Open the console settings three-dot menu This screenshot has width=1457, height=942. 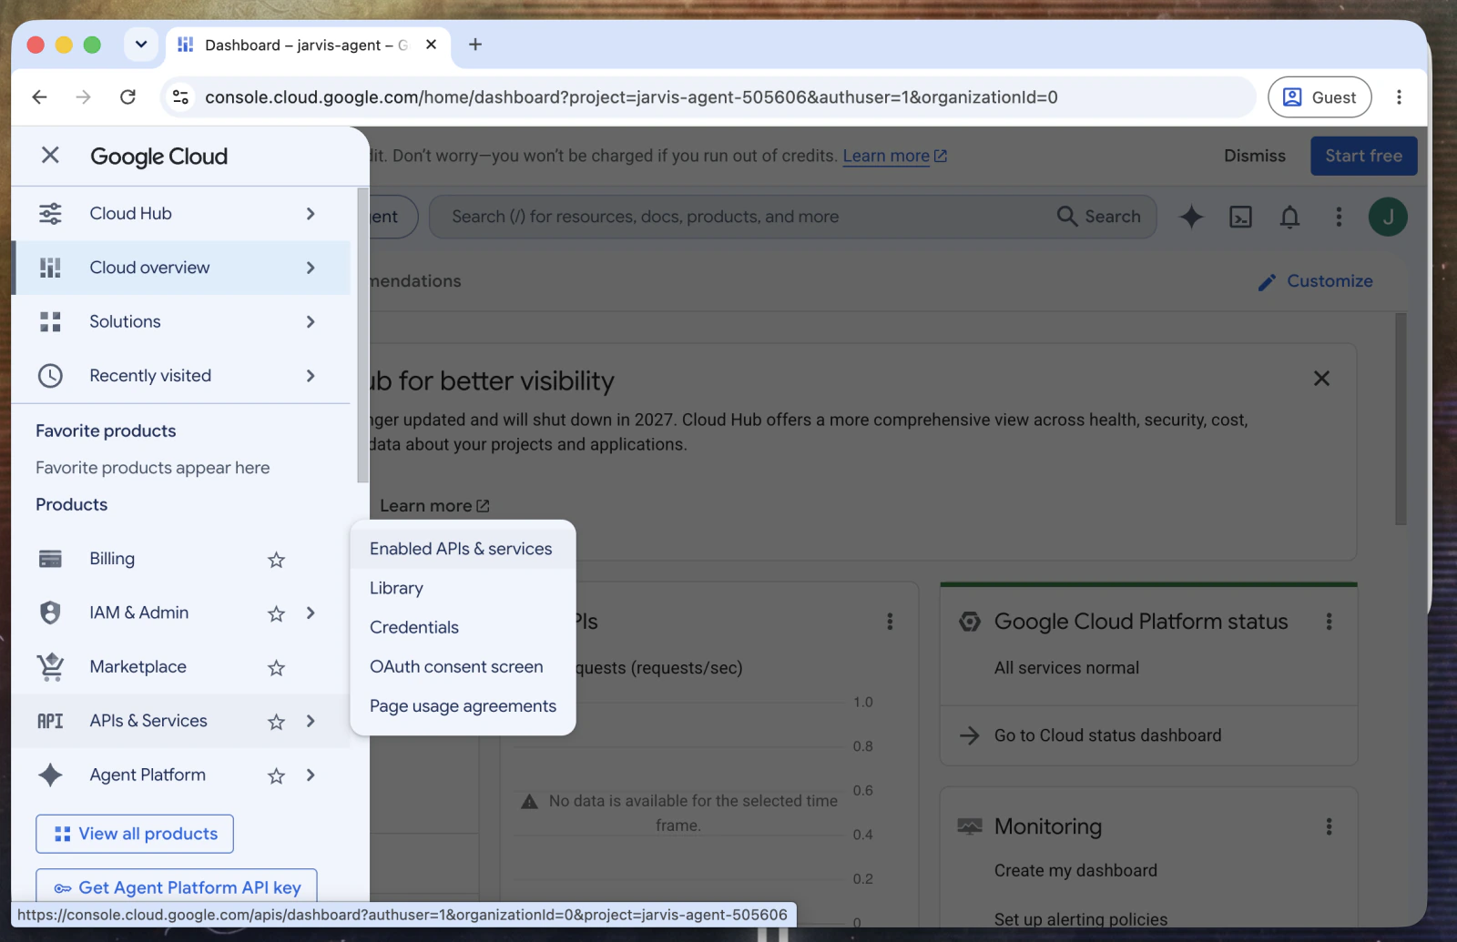click(1339, 217)
